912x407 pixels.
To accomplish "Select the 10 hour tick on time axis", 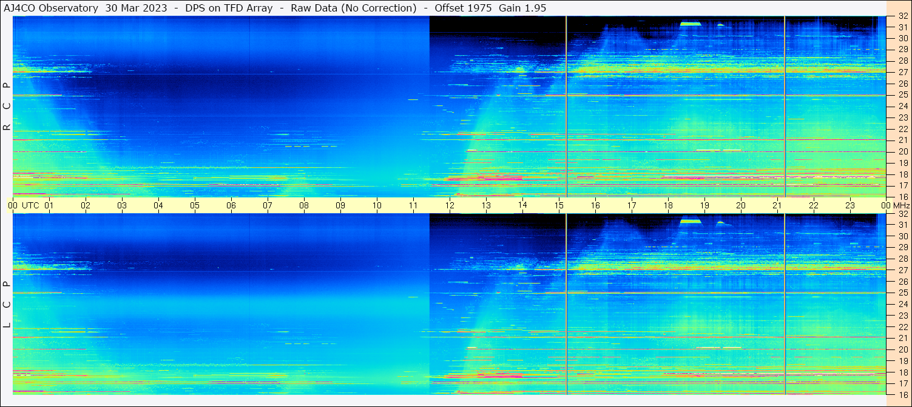I will (x=377, y=205).
